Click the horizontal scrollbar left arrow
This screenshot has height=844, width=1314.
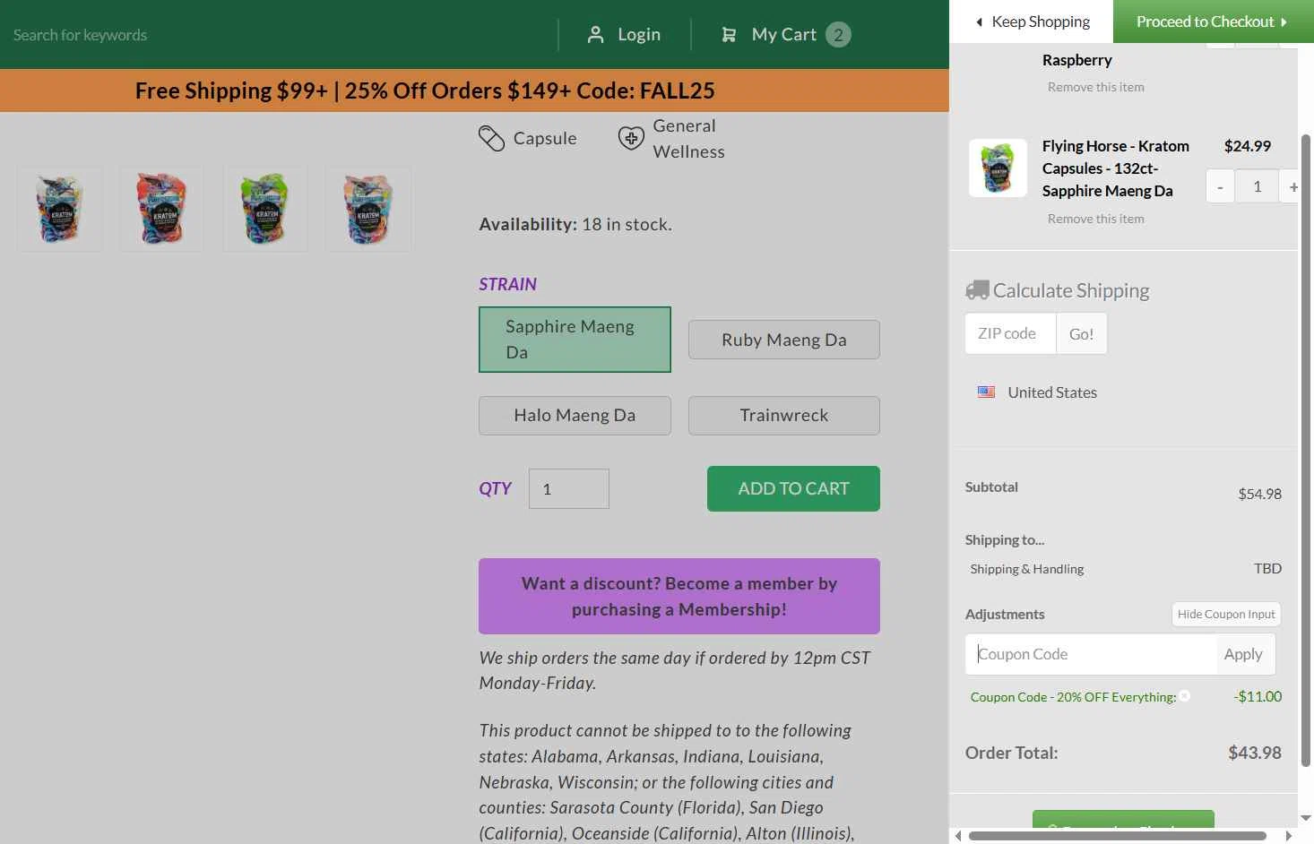click(x=958, y=836)
